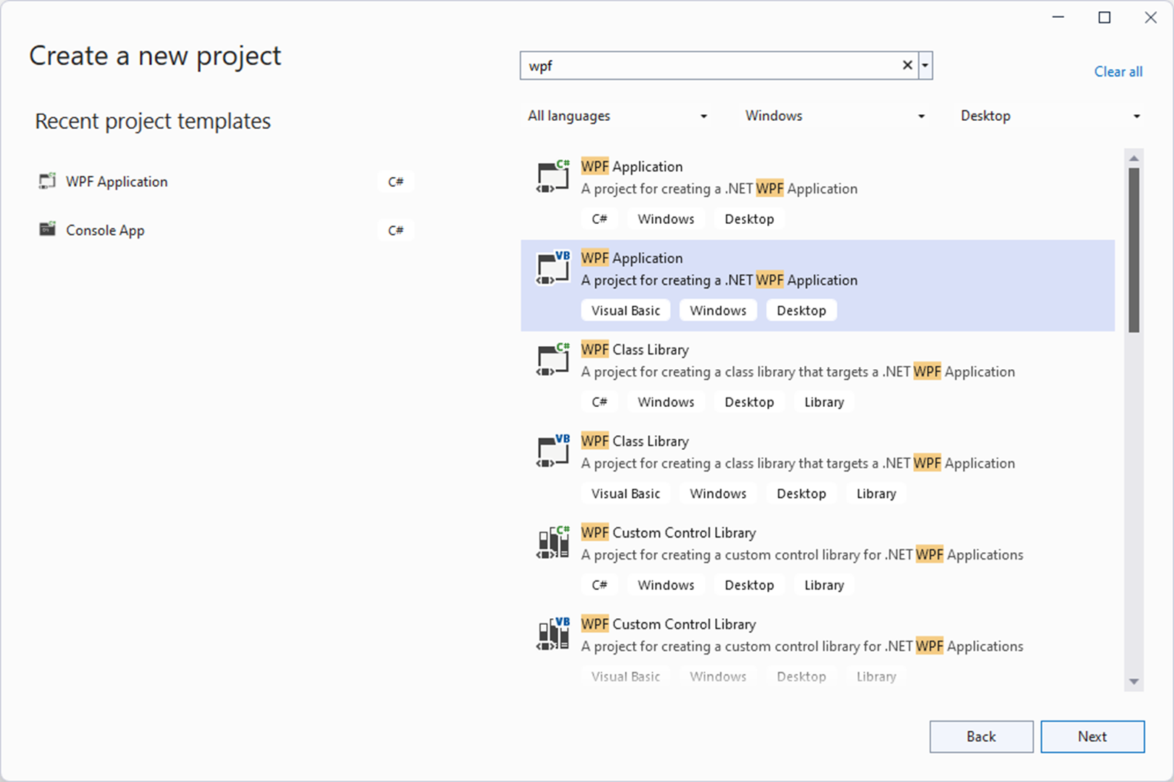This screenshot has width=1174, height=782.
Task: Clear the search text with the X icon
Action: (907, 65)
